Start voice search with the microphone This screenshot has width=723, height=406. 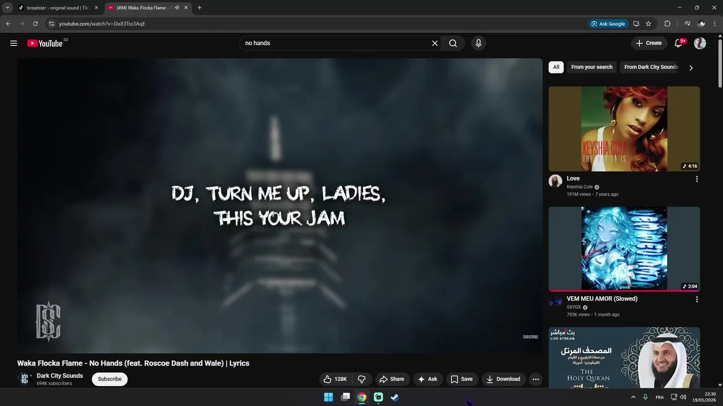pyautogui.click(x=478, y=43)
